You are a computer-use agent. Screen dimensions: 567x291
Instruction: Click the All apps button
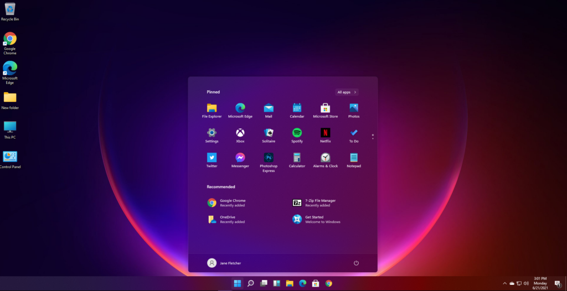pos(347,92)
